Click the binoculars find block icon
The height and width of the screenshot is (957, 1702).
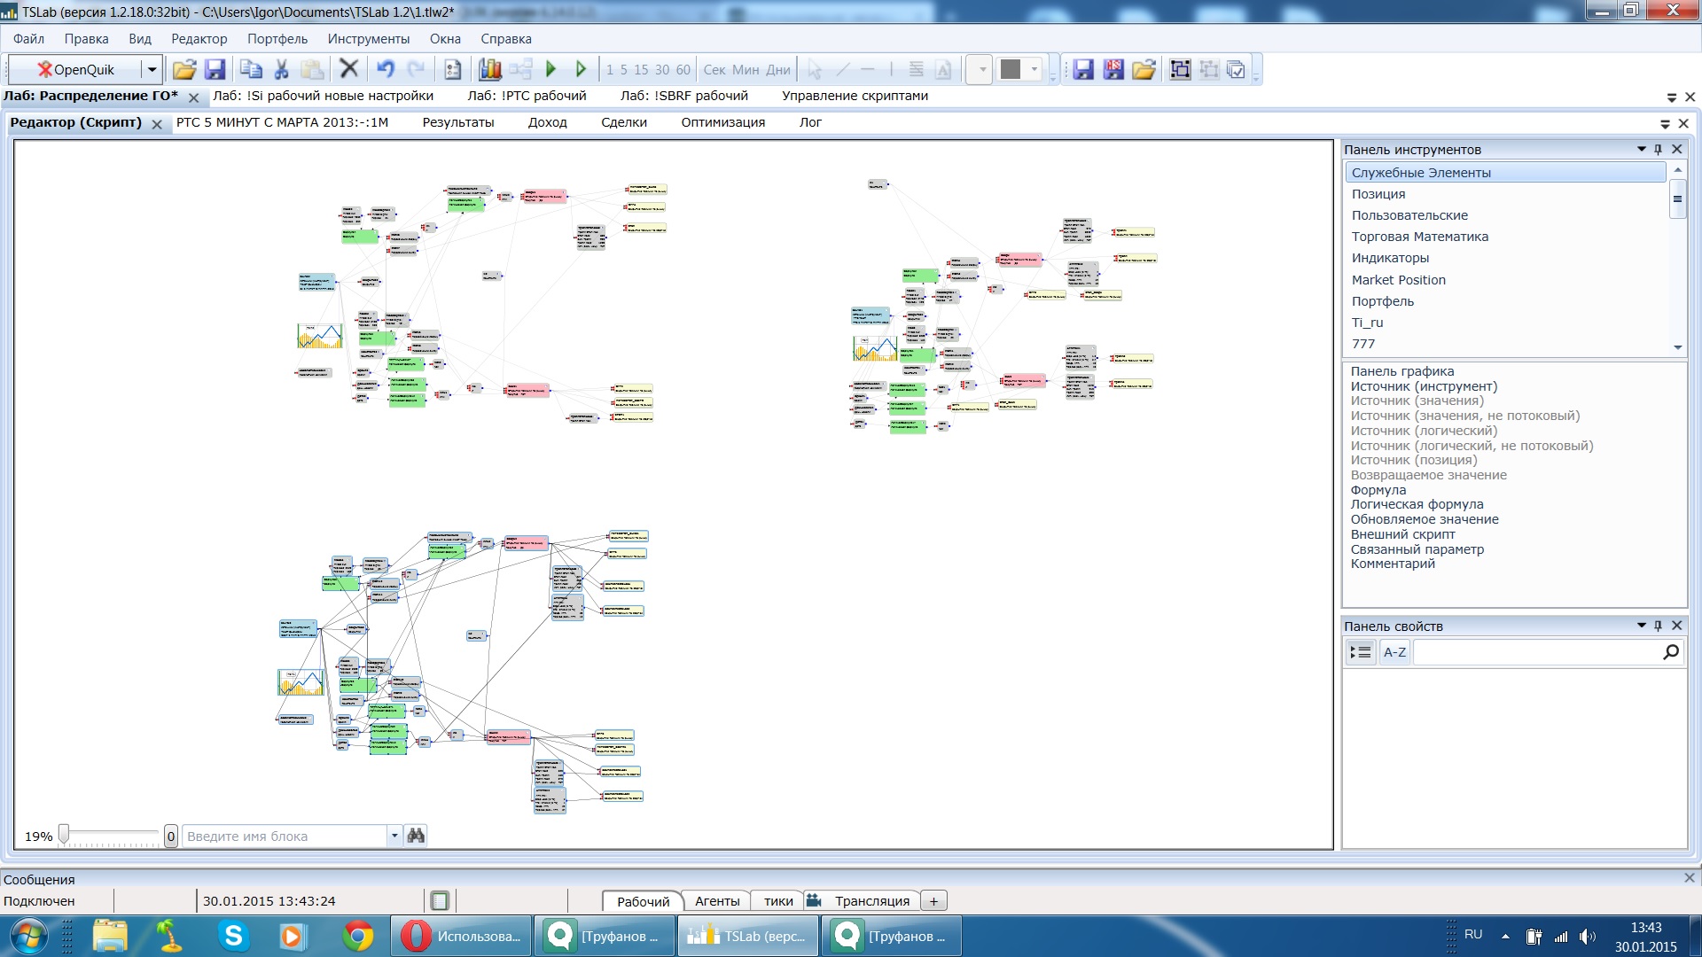[416, 836]
